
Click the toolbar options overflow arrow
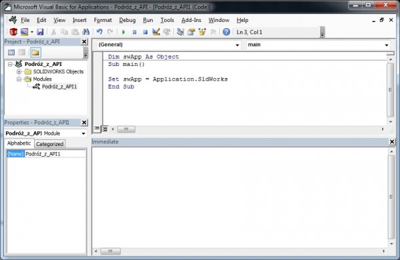(323, 32)
